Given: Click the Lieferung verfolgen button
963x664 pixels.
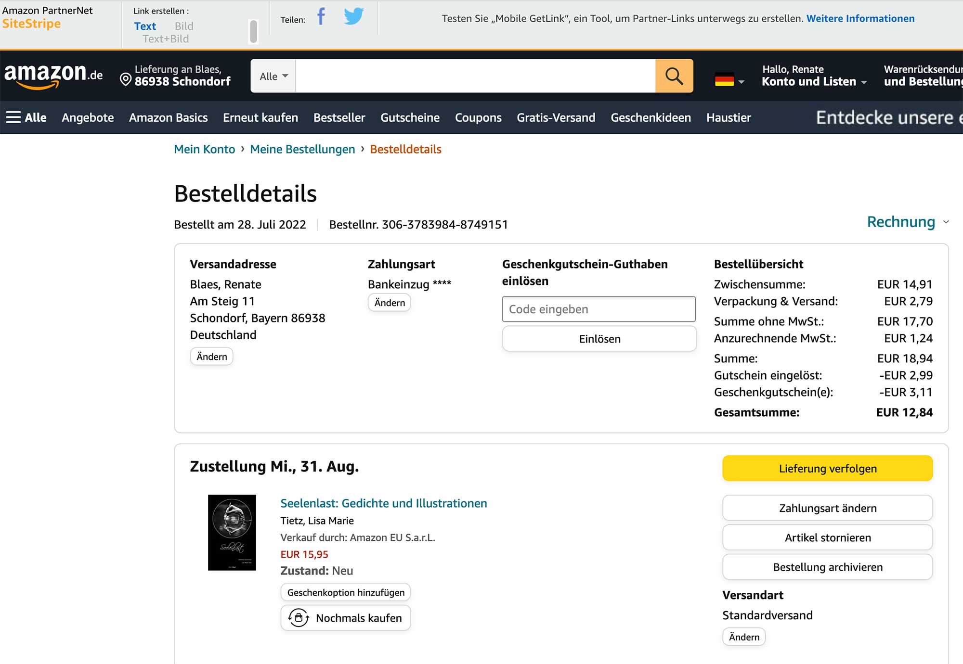Looking at the screenshot, I should (827, 468).
